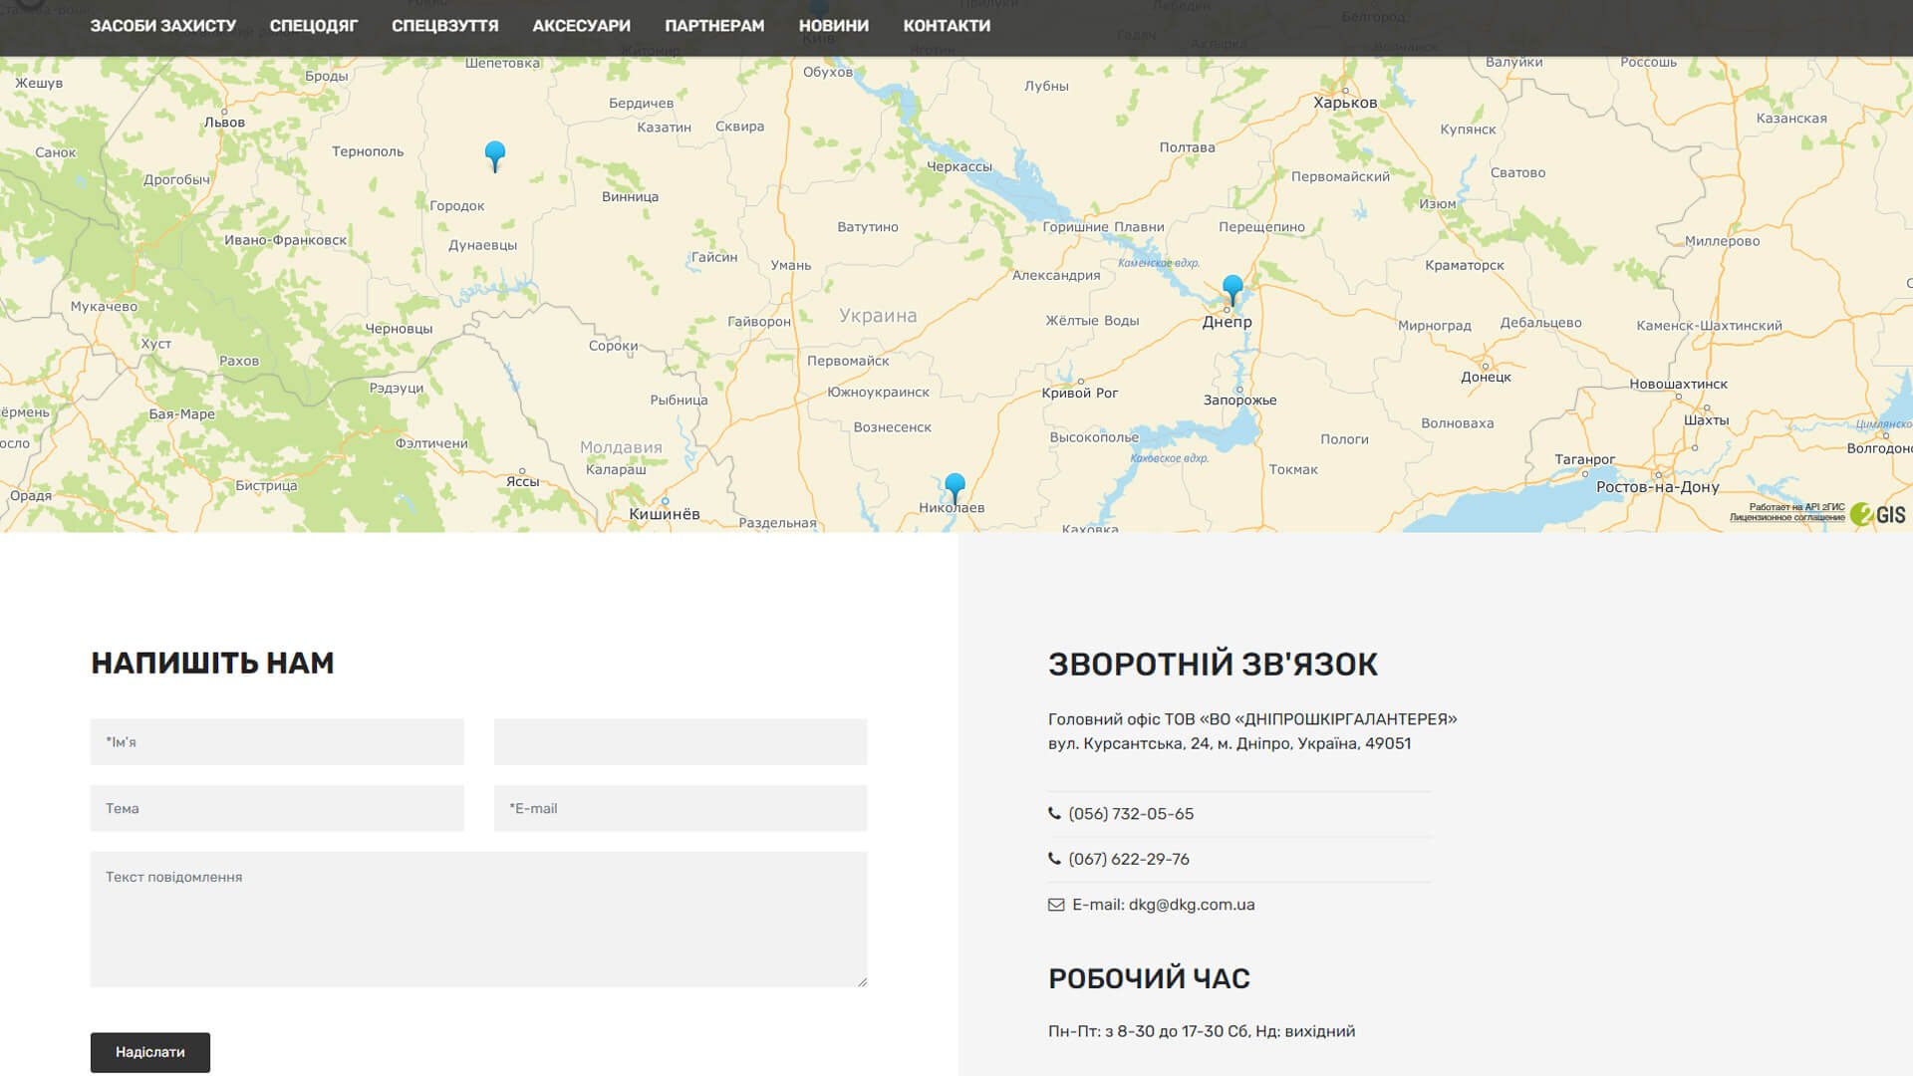1913x1076 pixels.
Task: Click the Работает на API 2ГИС link
Action: 1797,508
